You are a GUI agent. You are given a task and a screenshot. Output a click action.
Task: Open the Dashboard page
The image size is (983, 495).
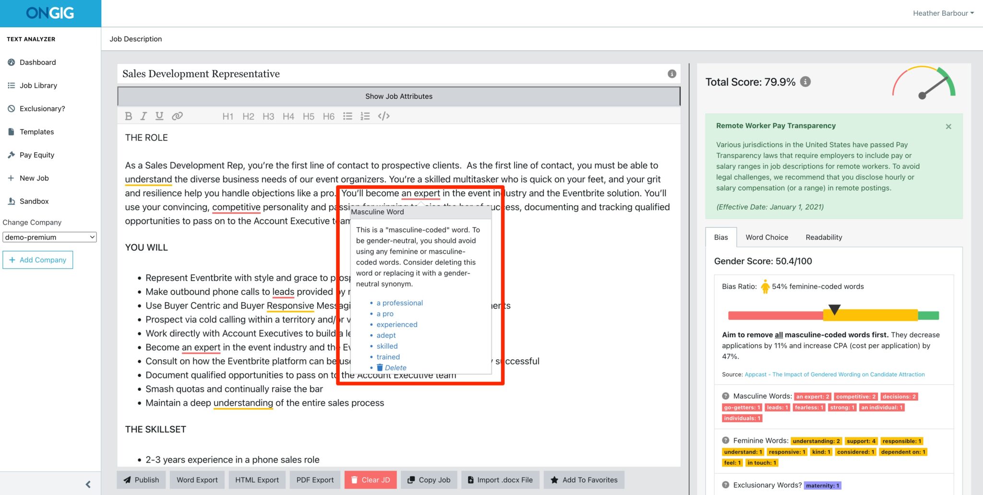coord(37,62)
